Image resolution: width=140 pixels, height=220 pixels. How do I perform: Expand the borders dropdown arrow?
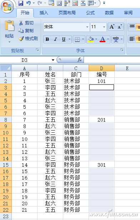pos(83,39)
